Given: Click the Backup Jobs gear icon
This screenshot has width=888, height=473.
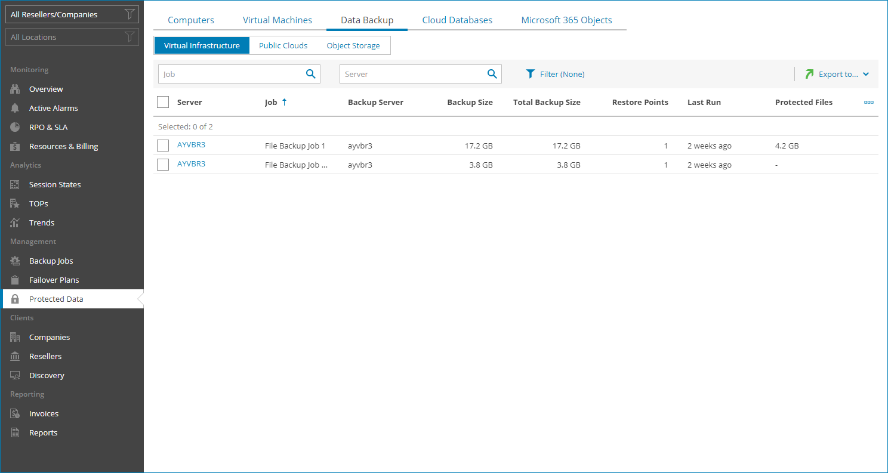Looking at the screenshot, I should [16, 261].
